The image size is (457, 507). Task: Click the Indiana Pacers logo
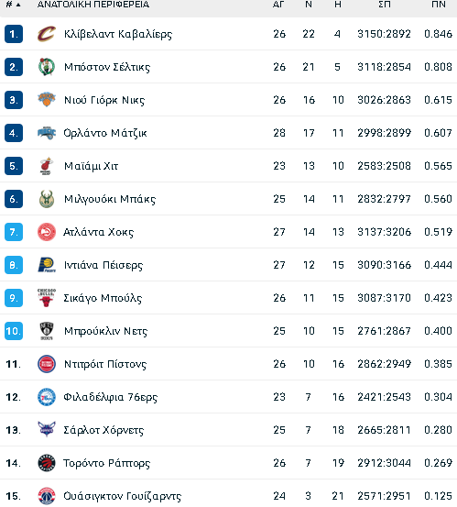click(47, 265)
